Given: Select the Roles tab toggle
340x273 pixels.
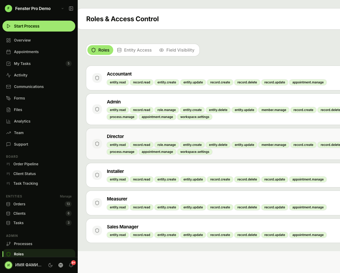Looking at the screenshot, I should [x=100, y=50].
